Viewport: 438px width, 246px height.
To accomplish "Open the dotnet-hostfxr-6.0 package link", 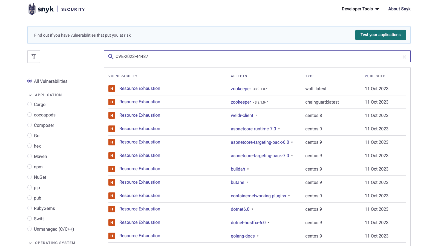I will point(248,223).
